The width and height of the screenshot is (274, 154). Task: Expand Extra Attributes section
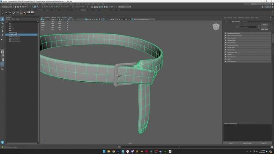[247, 62]
